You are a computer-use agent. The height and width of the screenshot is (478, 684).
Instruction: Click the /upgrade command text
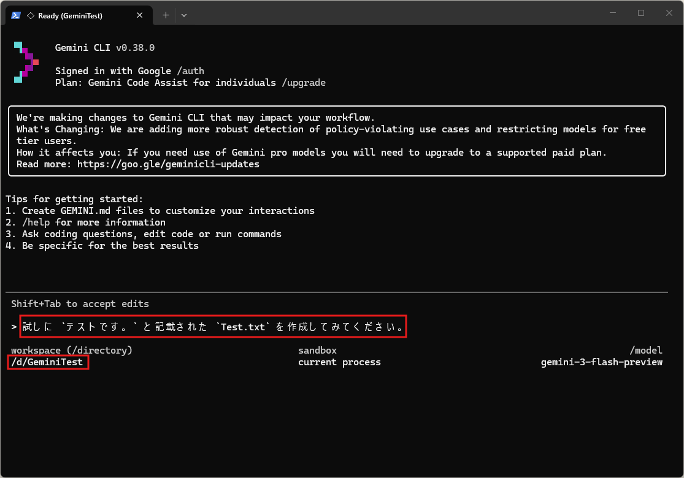304,83
